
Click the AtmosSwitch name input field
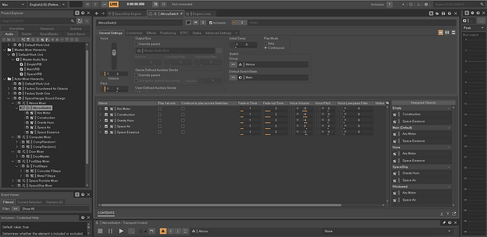point(140,22)
